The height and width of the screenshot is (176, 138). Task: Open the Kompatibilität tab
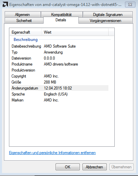pyautogui.click(x=62, y=15)
